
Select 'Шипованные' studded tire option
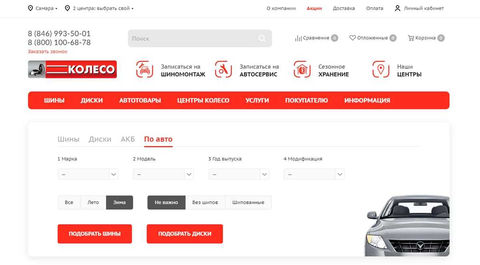click(248, 202)
